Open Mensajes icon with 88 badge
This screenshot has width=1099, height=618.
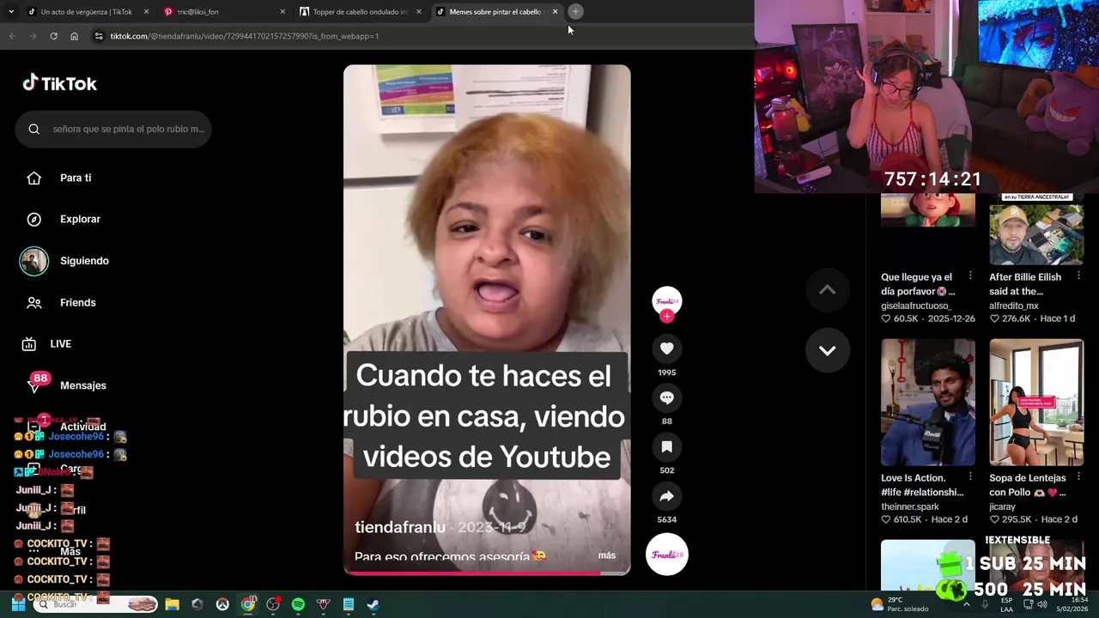point(34,385)
